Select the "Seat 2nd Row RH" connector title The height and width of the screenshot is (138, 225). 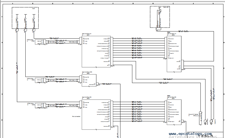click(x=87, y=97)
